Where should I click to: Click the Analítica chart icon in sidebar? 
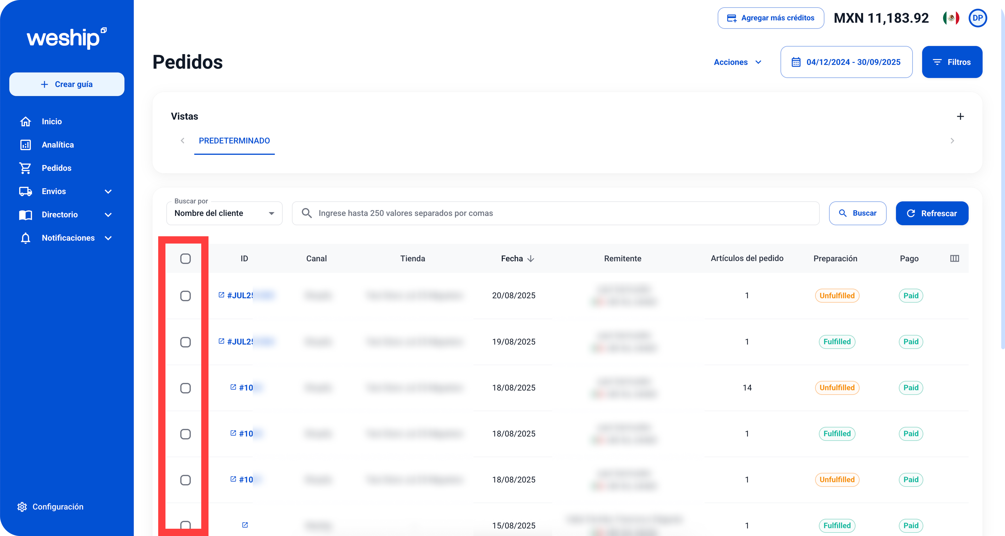[25, 145]
